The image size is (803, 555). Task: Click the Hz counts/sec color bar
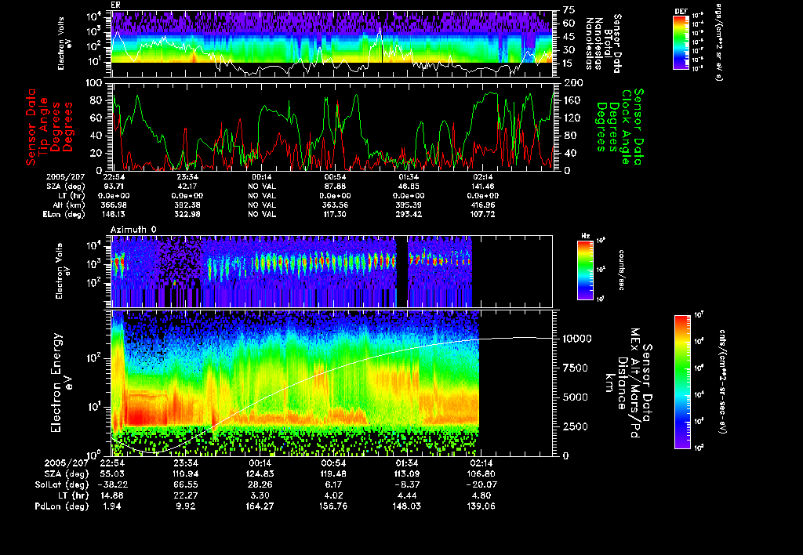(x=585, y=270)
